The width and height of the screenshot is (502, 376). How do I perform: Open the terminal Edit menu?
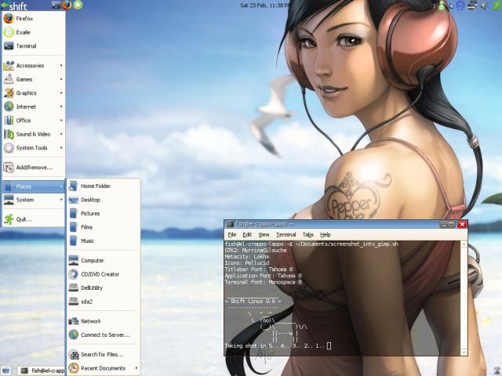247,235
